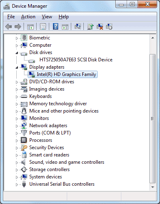Click the Storage controllers icon
160x204 pixels.
coord(24,169)
